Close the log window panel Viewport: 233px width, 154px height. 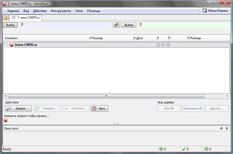(x=227, y=128)
